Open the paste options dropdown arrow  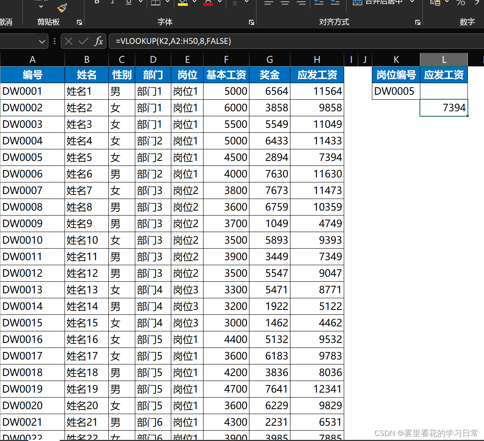coord(41,6)
